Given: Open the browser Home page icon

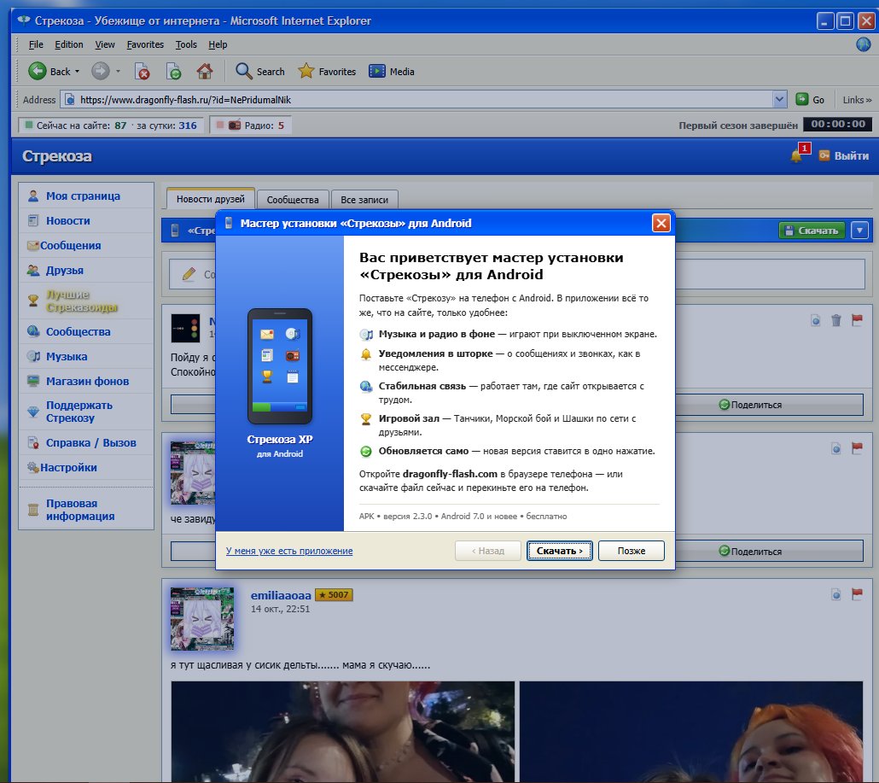Looking at the screenshot, I should point(205,71).
